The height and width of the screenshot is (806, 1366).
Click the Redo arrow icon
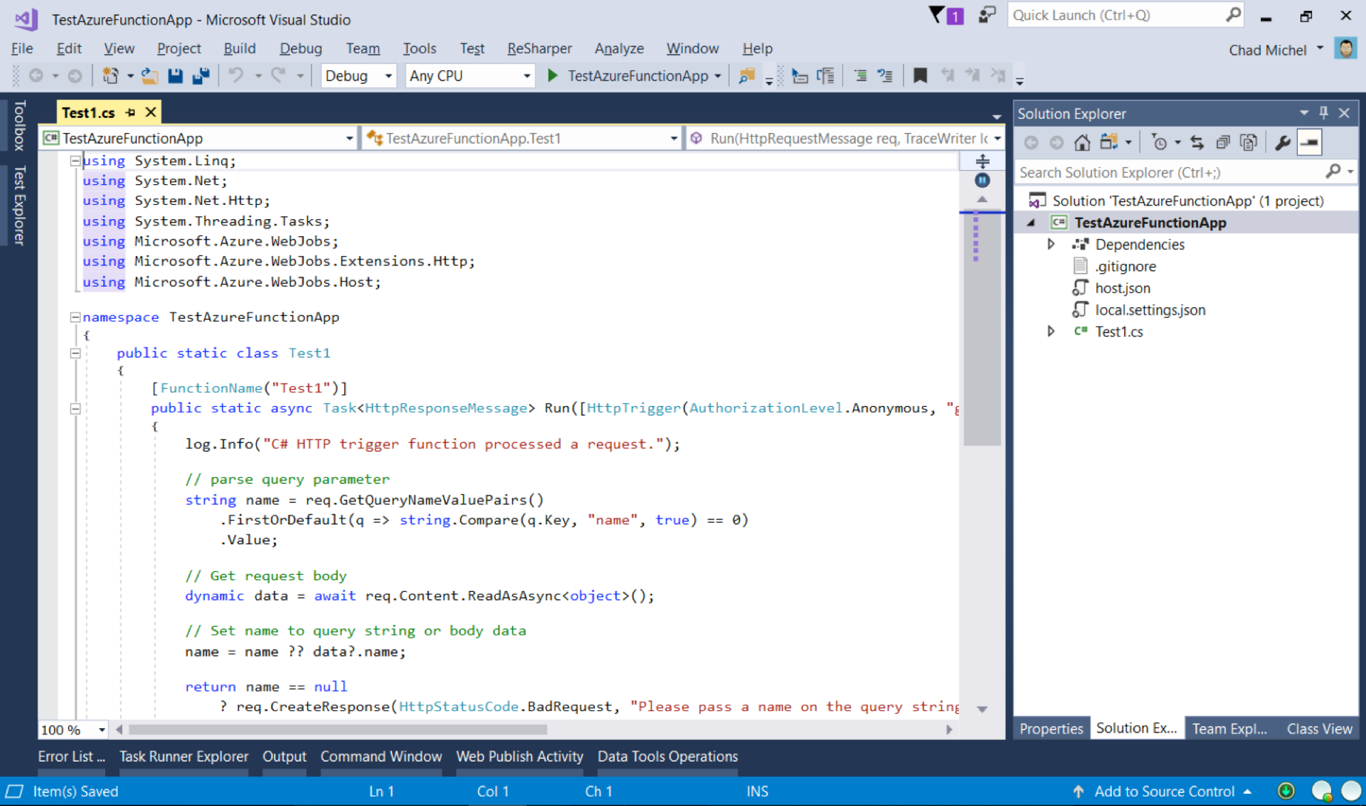pyautogui.click(x=279, y=76)
